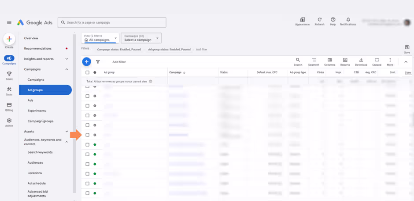Go to Search keywords in sidebar
Image resolution: width=414 pixels, height=201 pixels.
(40, 152)
